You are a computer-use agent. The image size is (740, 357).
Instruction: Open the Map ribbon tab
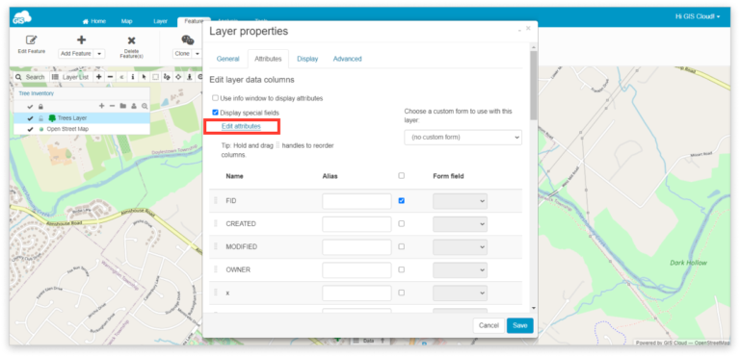pyautogui.click(x=126, y=21)
